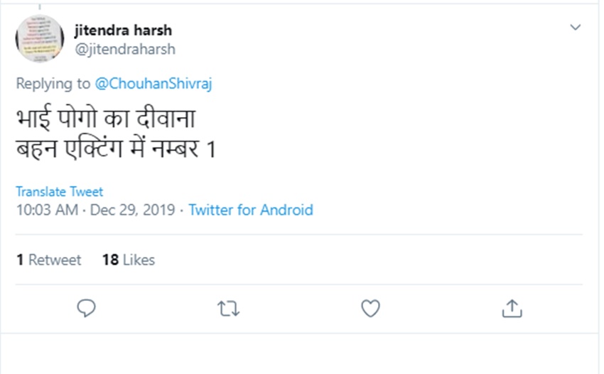604x374 pixels.
Task: Open the @ChouhanShivraj mention link
Action: tap(153, 84)
